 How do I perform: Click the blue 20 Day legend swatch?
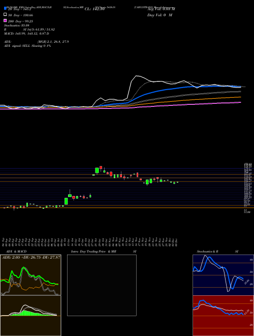(5, 9)
